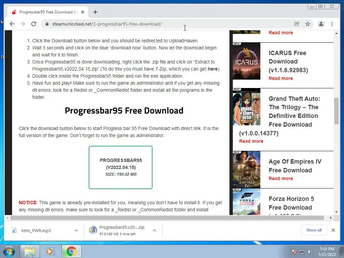Image resolution: width=344 pixels, height=258 pixels.
Task: Click Show all downloads
Action: coord(314,230)
